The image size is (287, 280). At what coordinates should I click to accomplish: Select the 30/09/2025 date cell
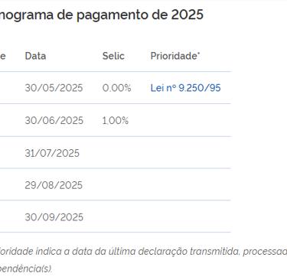[x=54, y=217]
